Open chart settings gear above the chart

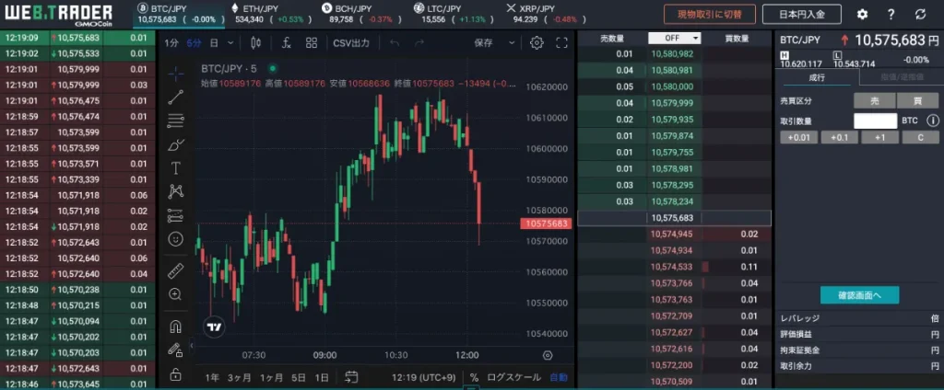[x=537, y=42]
